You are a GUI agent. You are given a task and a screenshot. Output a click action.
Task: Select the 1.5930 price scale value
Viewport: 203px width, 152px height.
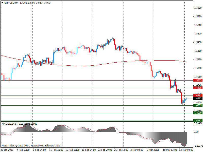point(198,8)
